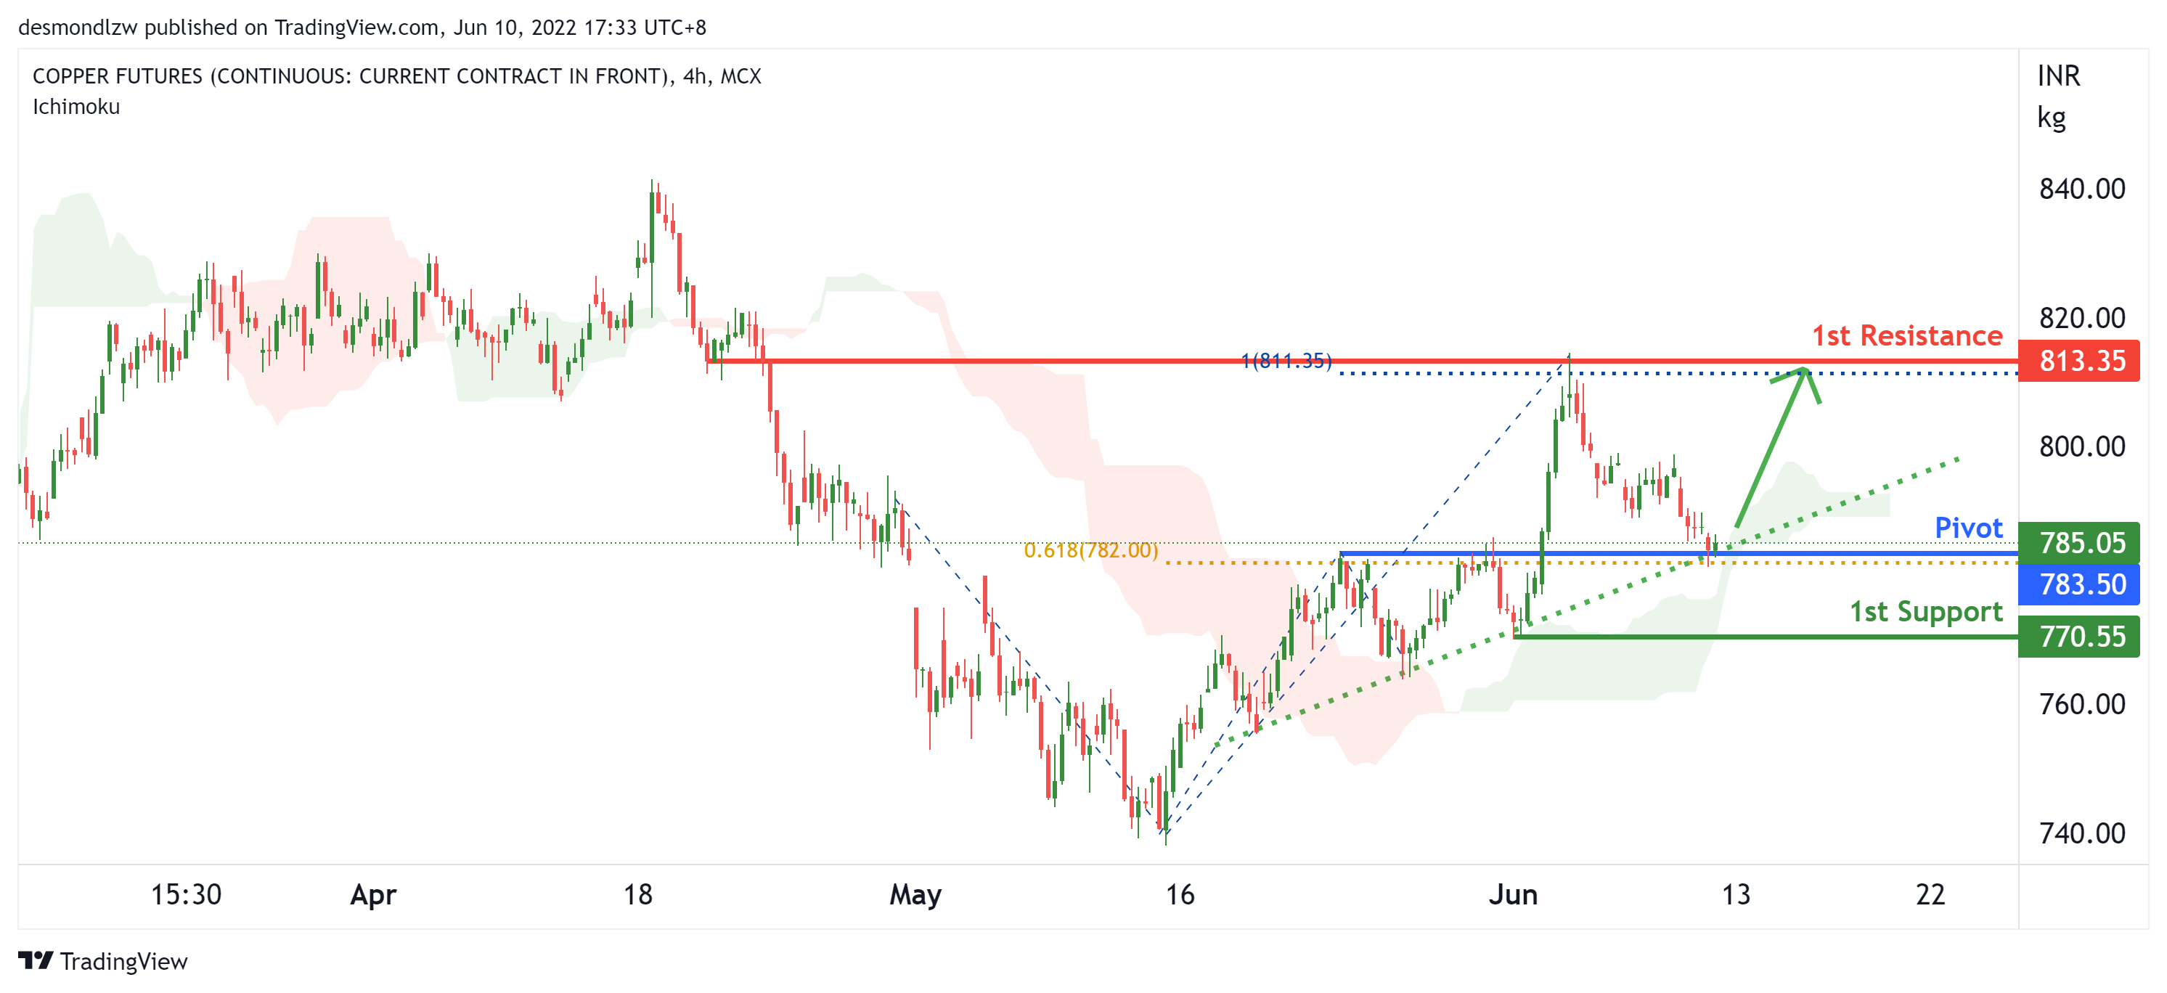Click the '16' date axis label
2167x993 pixels.
click(1180, 894)
